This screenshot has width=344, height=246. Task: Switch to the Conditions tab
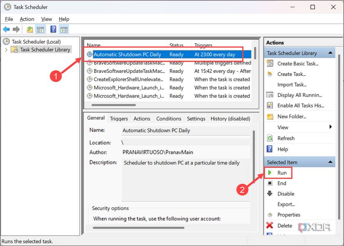pos(168,119)
